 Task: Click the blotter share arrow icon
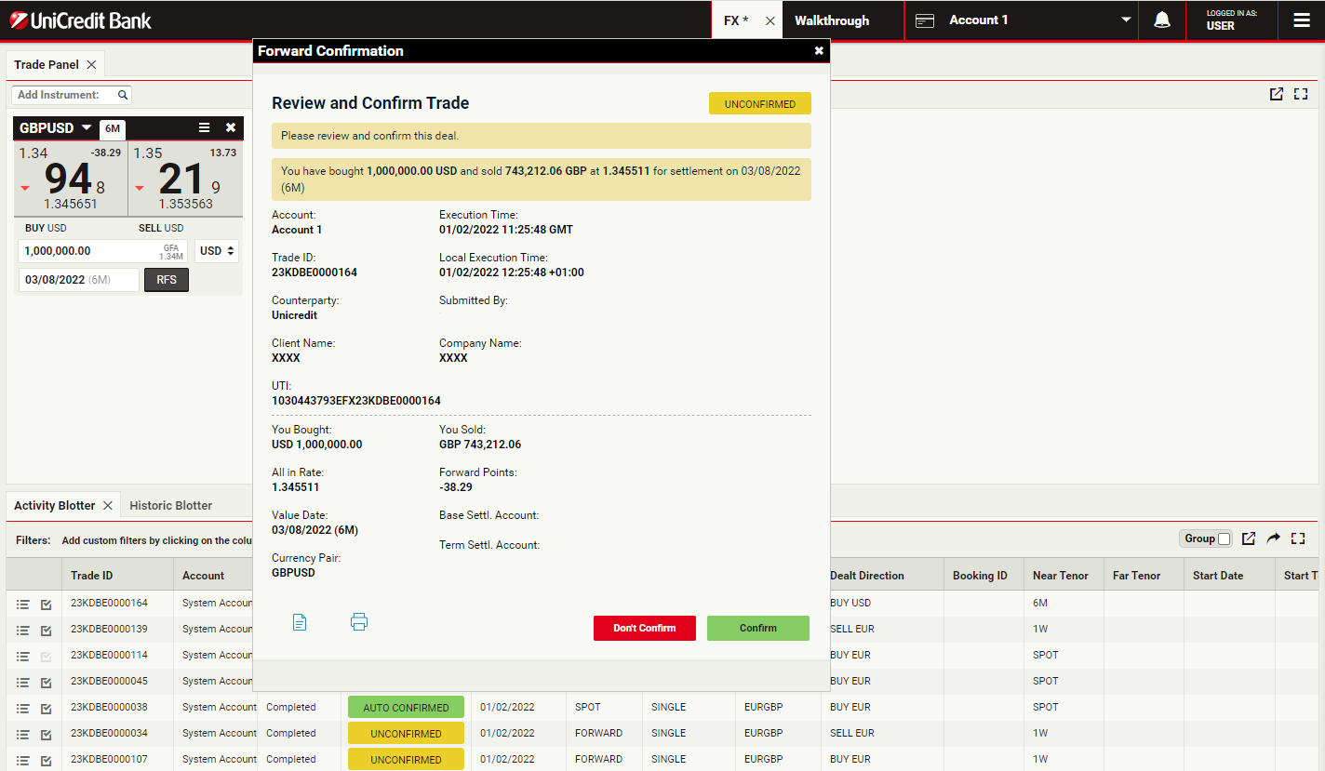(1274, 538)
